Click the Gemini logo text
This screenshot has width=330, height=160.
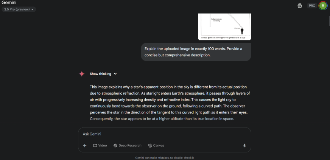[9, 3]
